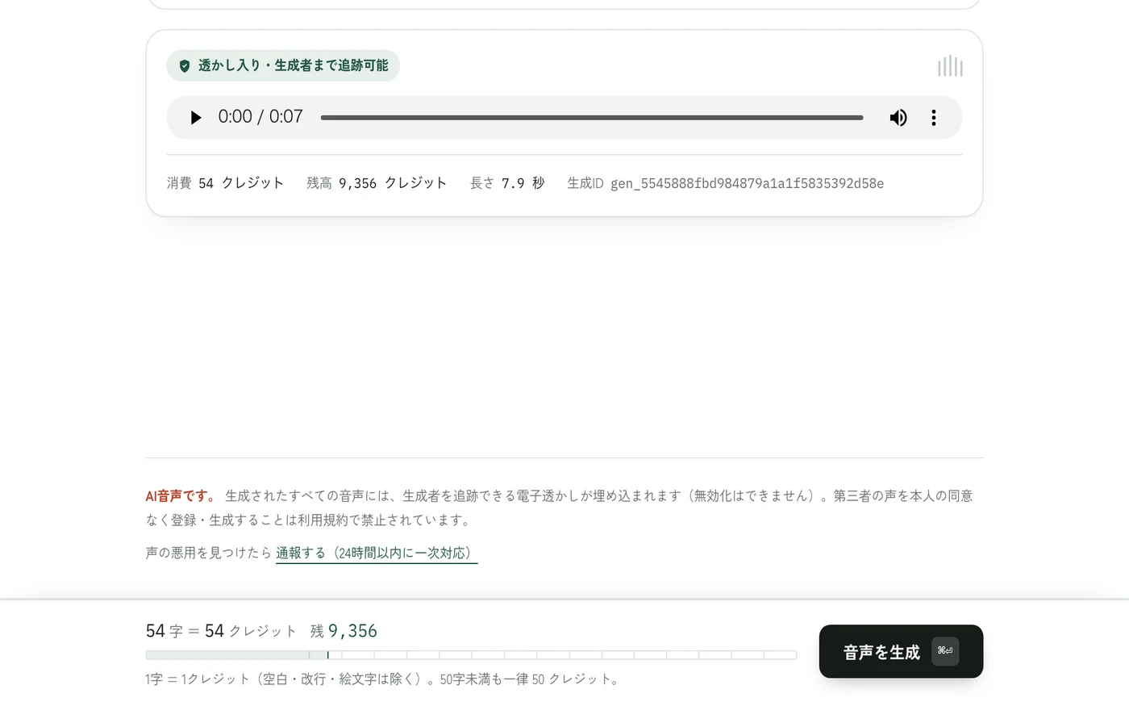
Task: Click the 音声を生成 button
Action: tap(901, 651)
